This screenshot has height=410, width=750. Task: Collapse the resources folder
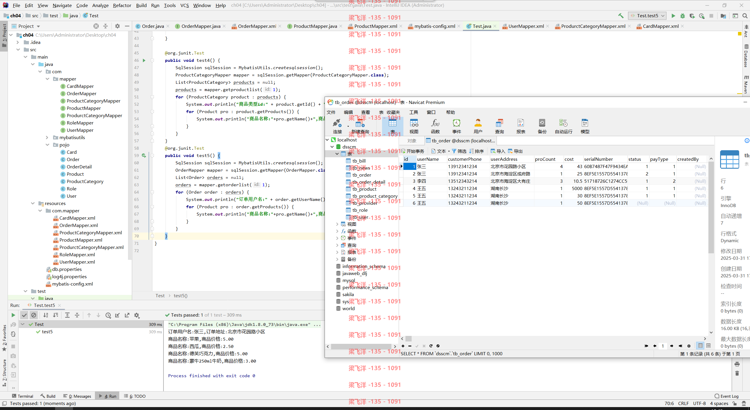(33, 204)
